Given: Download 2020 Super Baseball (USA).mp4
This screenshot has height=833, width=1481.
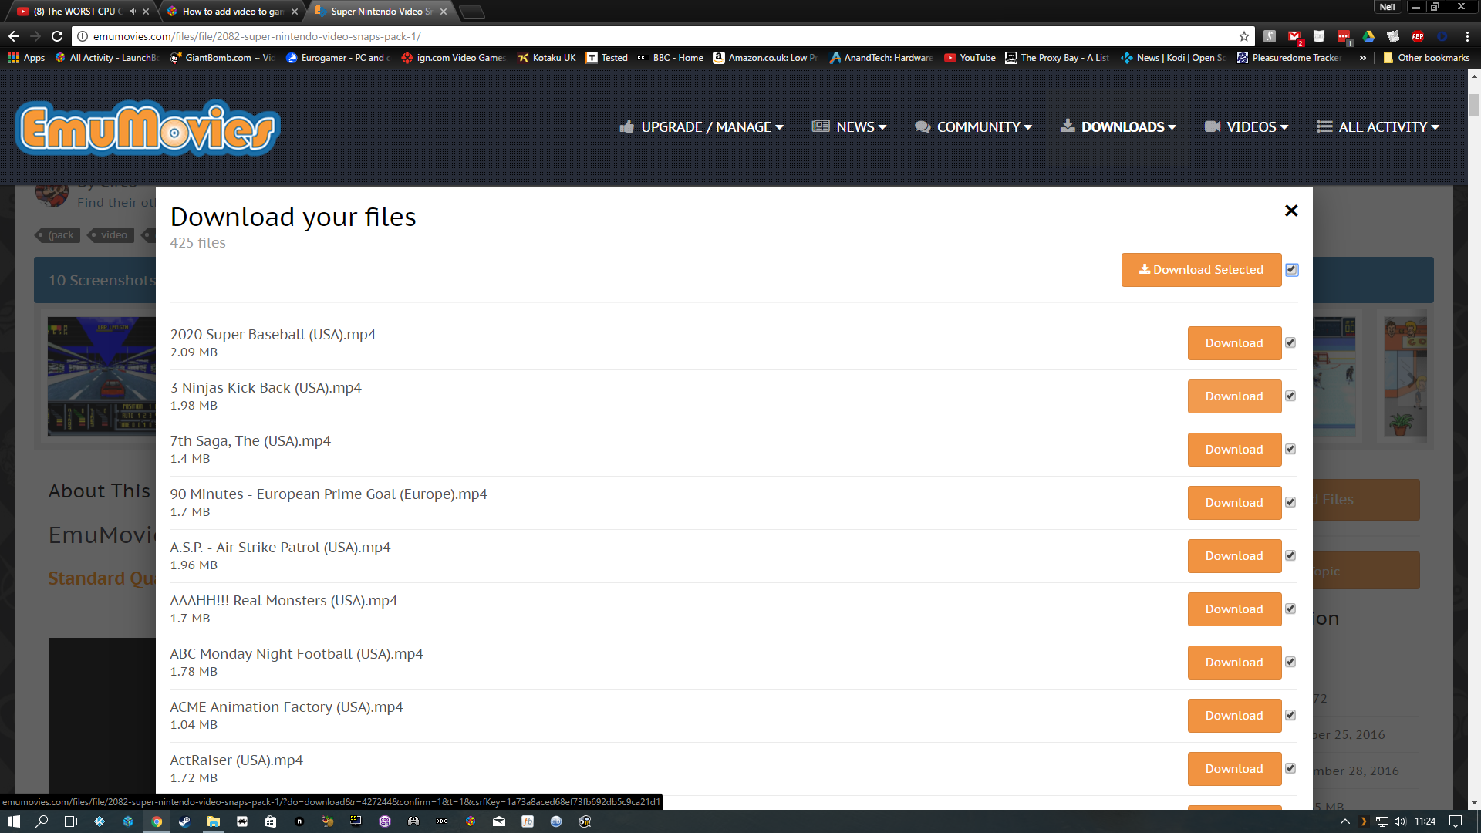Looking at the screenshot, I should pyautogui.click(x=1234, y=343).
